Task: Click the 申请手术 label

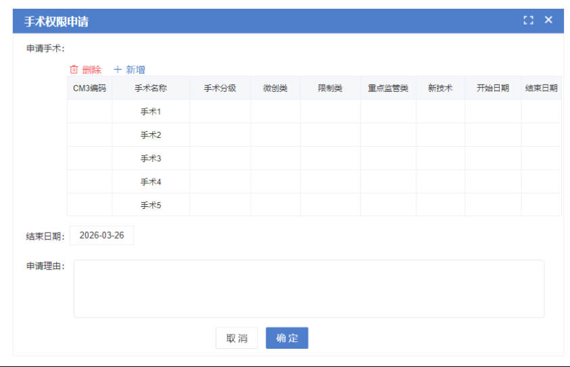Action: coord(45,49)
